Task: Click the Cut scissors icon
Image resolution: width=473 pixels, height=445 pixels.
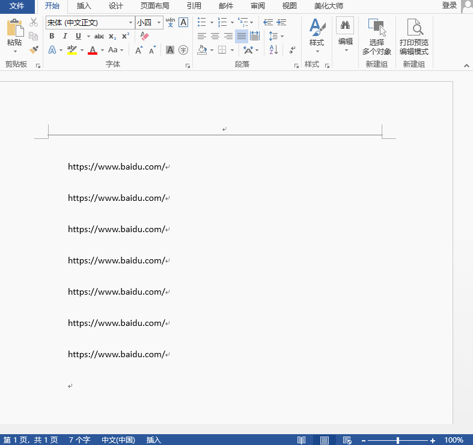Action: (x=34, y=22)
